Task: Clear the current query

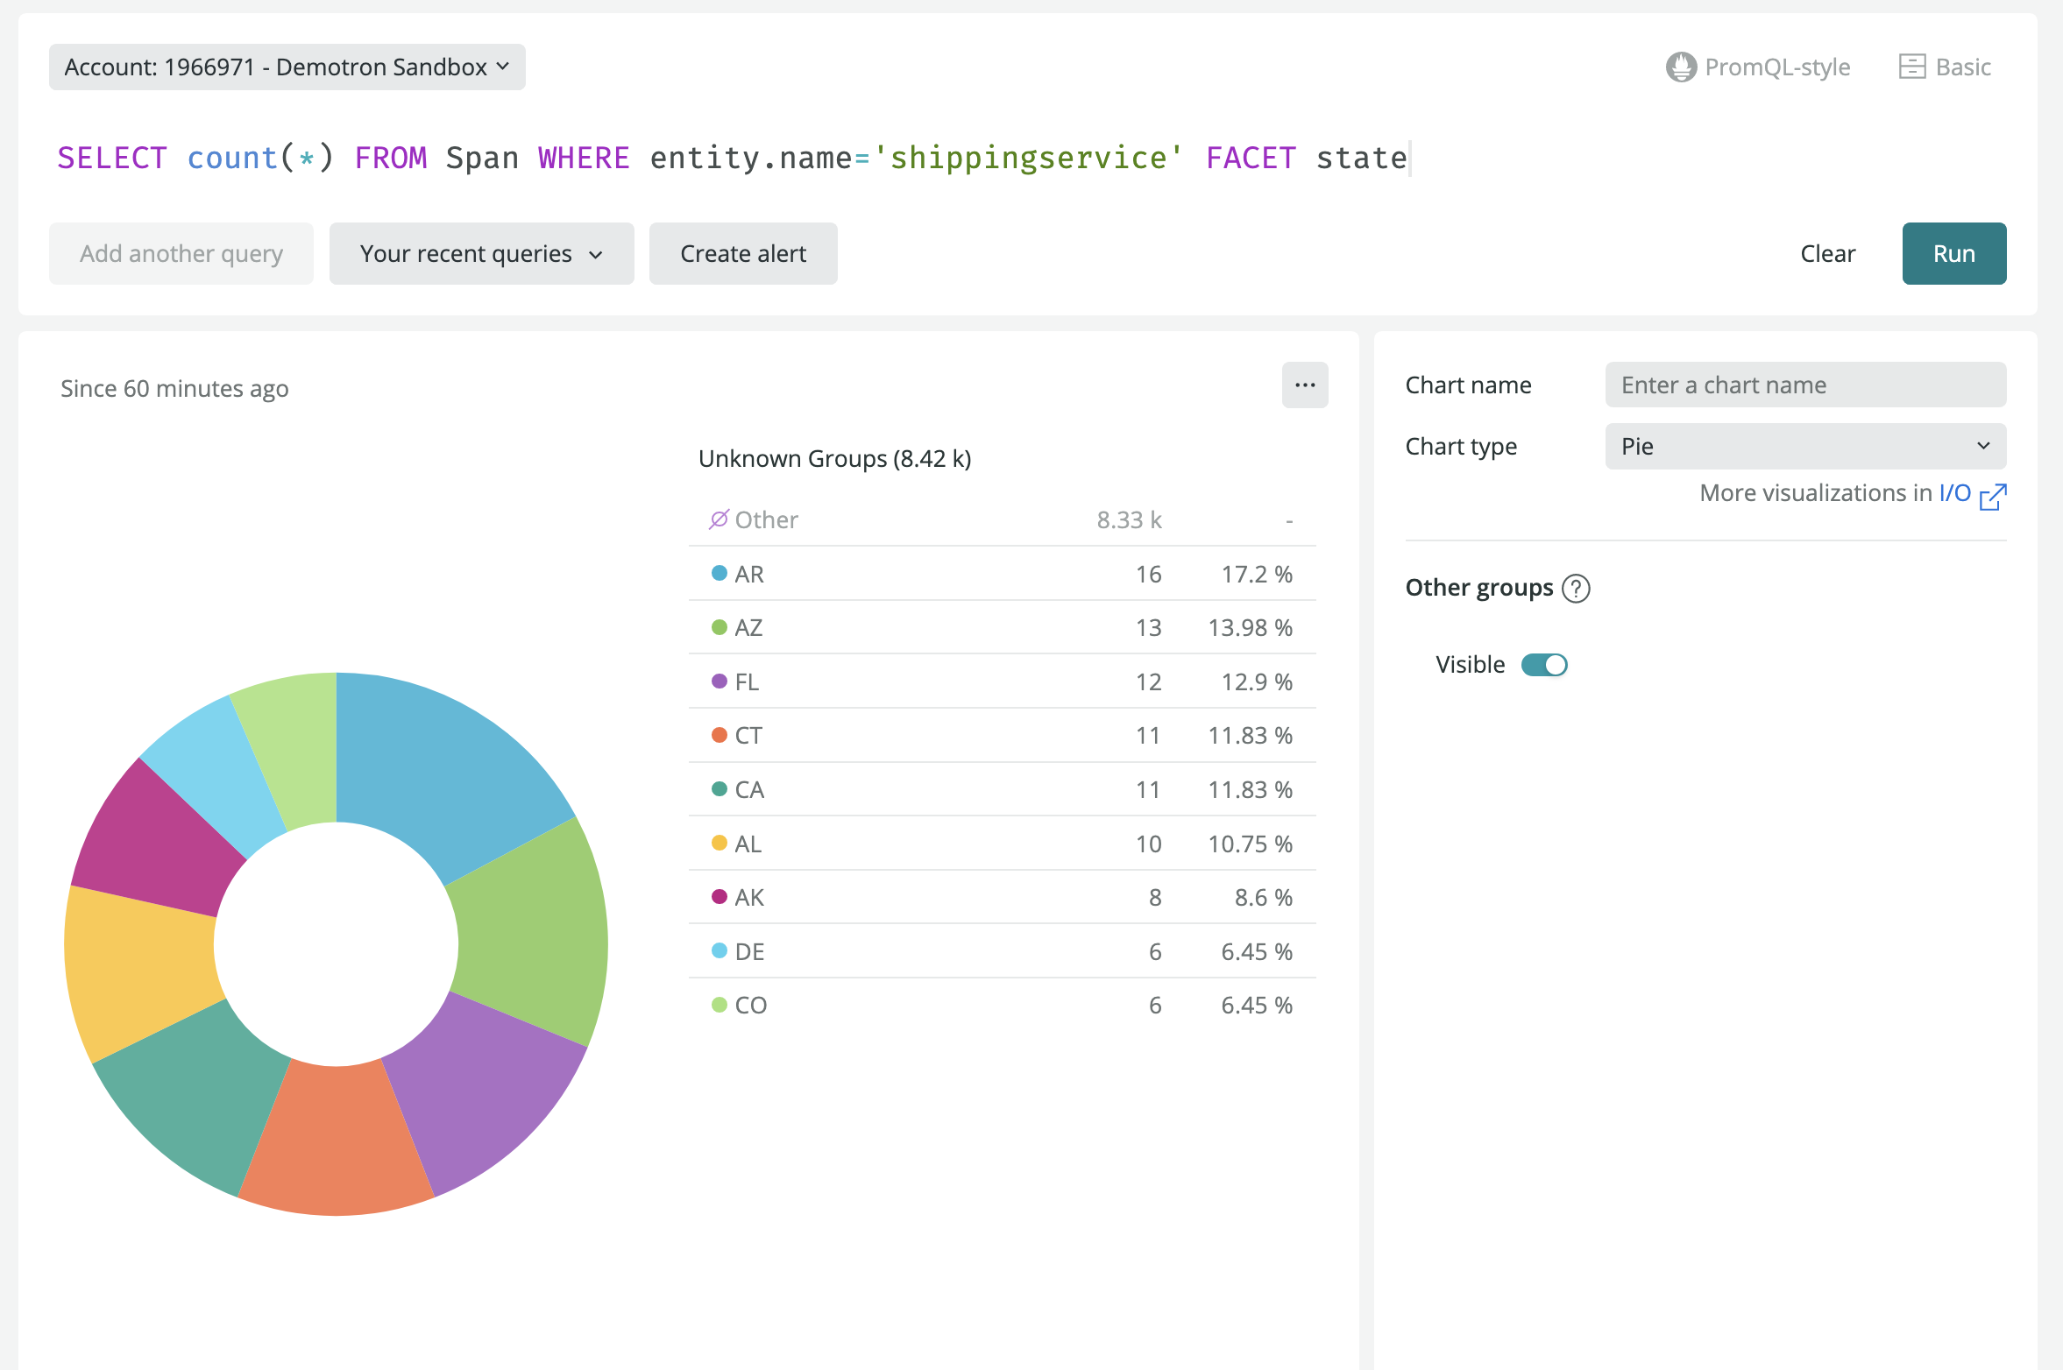Action: tap(1827, 253)
